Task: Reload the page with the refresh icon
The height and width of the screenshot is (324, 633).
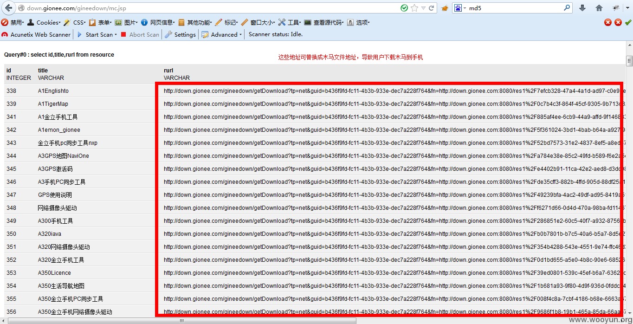Action: click(432, 8)
